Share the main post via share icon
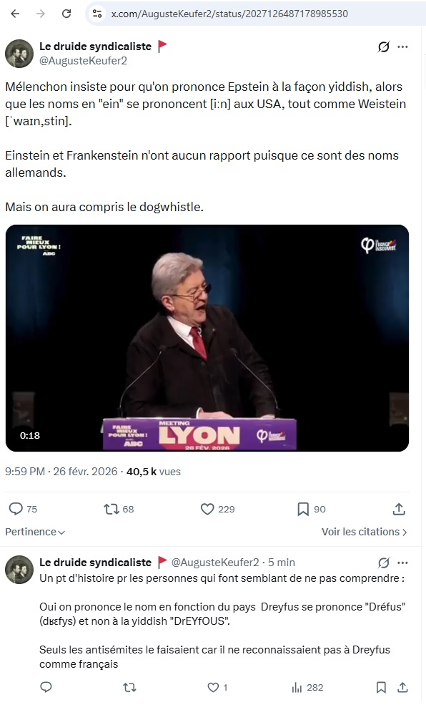 (399, 509)
